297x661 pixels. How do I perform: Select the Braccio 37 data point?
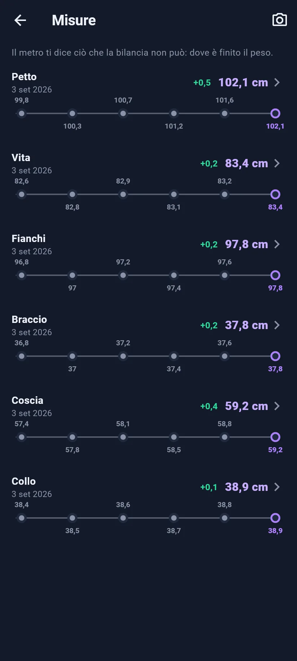click(72, 356)
